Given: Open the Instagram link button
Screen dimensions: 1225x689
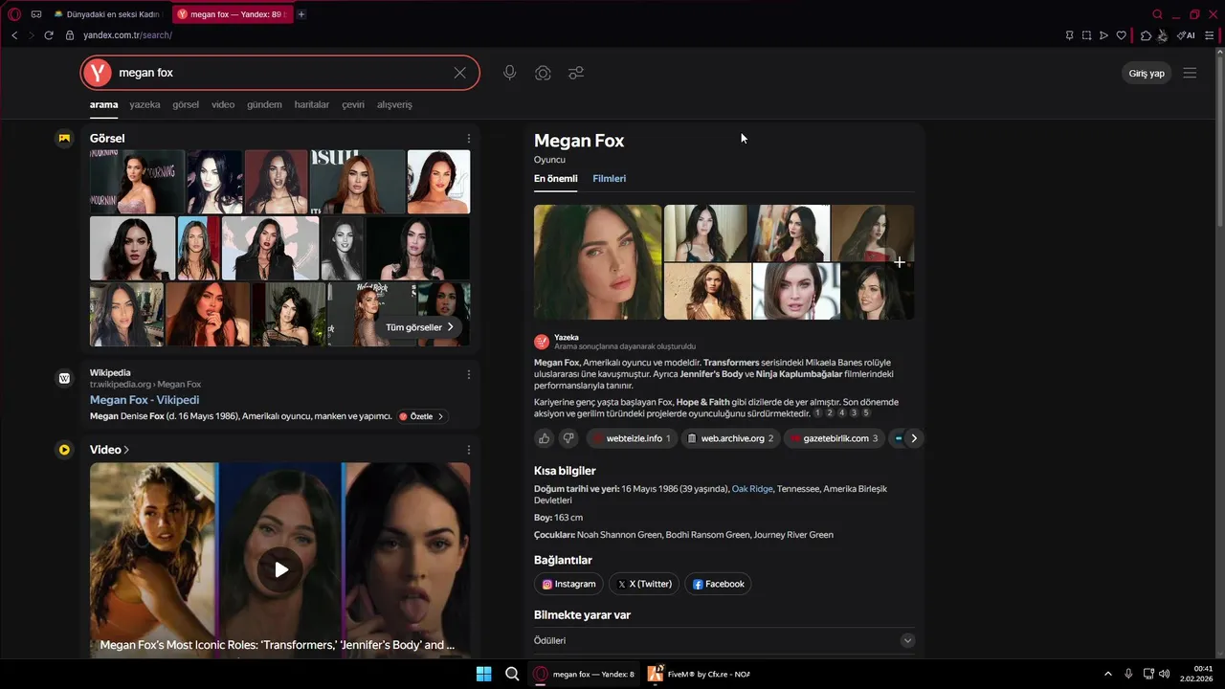Looking at the screenshot, I should [x=568, y=584].
